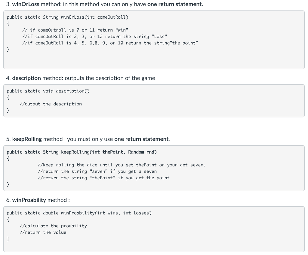Click the keepRolling method signature line

point(82,152)
